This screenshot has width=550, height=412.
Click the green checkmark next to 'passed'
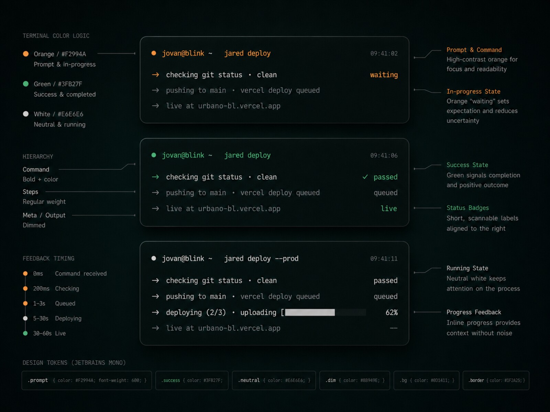point(365,177)
